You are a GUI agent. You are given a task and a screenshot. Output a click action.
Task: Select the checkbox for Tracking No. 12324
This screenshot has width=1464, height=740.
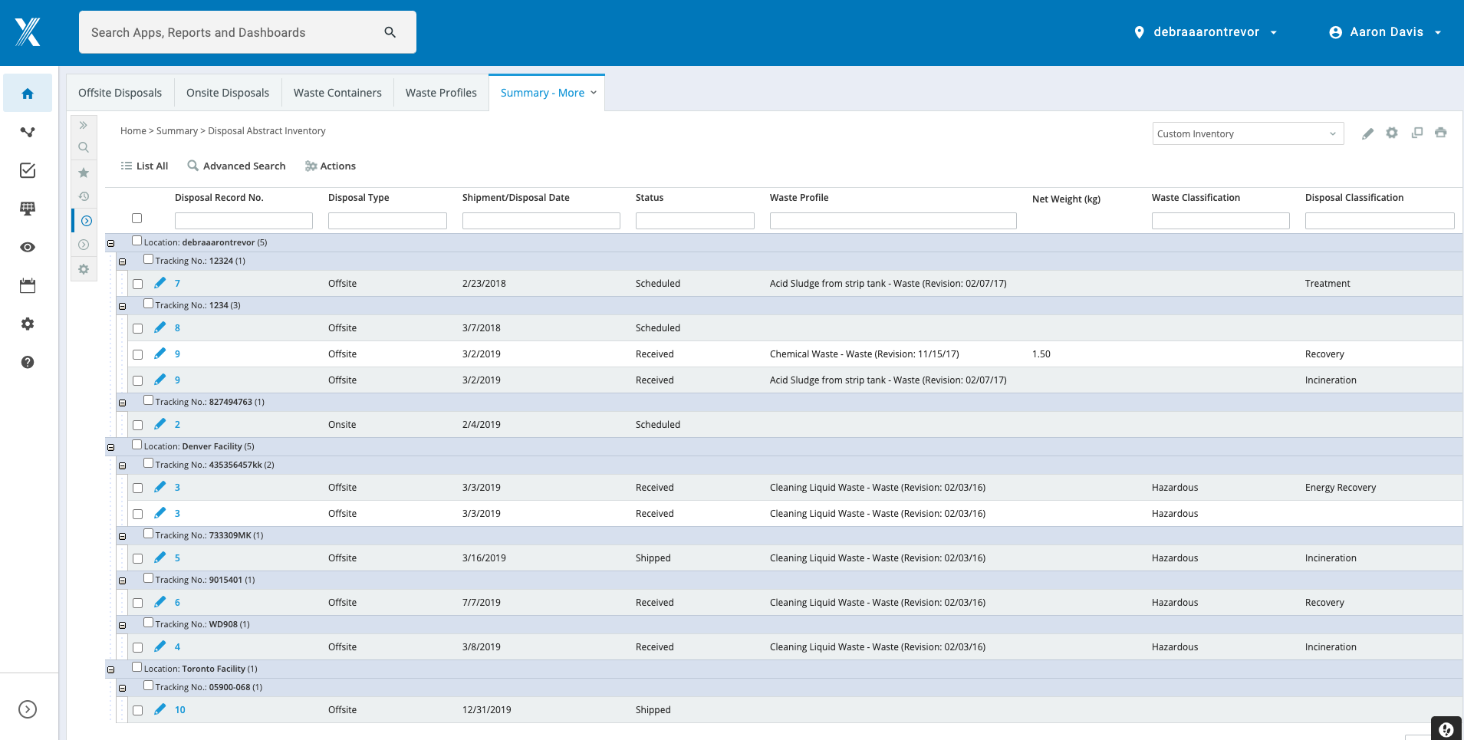click(148, 258)
